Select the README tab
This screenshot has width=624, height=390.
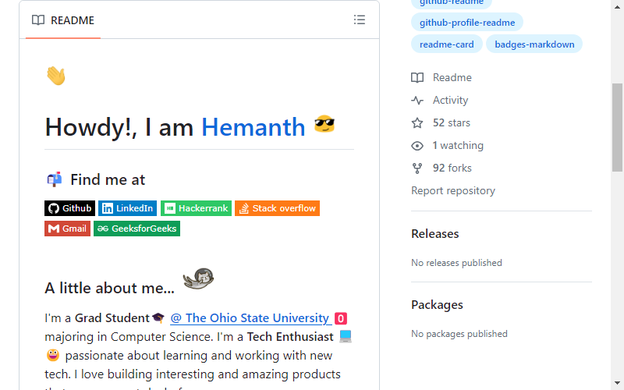tap(63, 20)
